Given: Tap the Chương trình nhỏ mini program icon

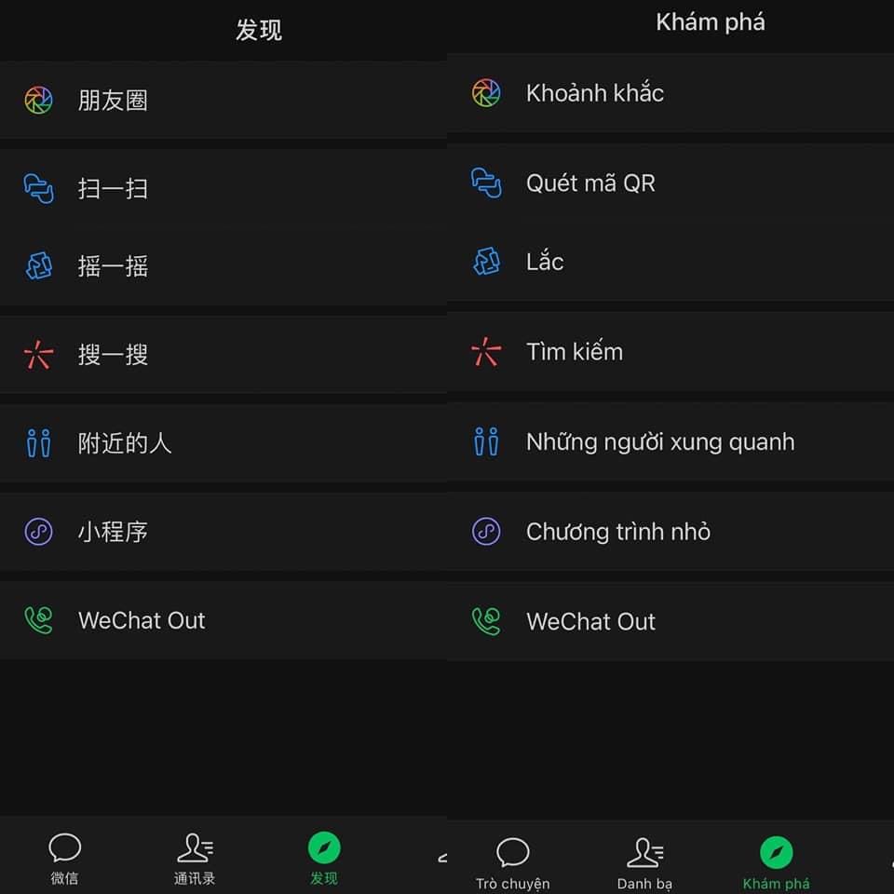Looking at the screenshot, I should (x=486, y=532).
